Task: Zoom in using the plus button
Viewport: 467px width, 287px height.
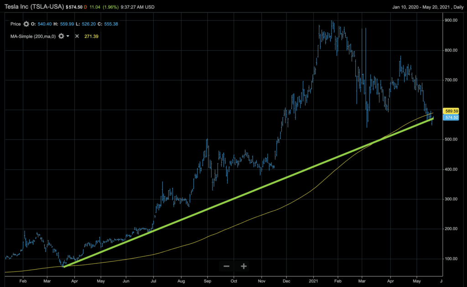Action: click(244, 266)
